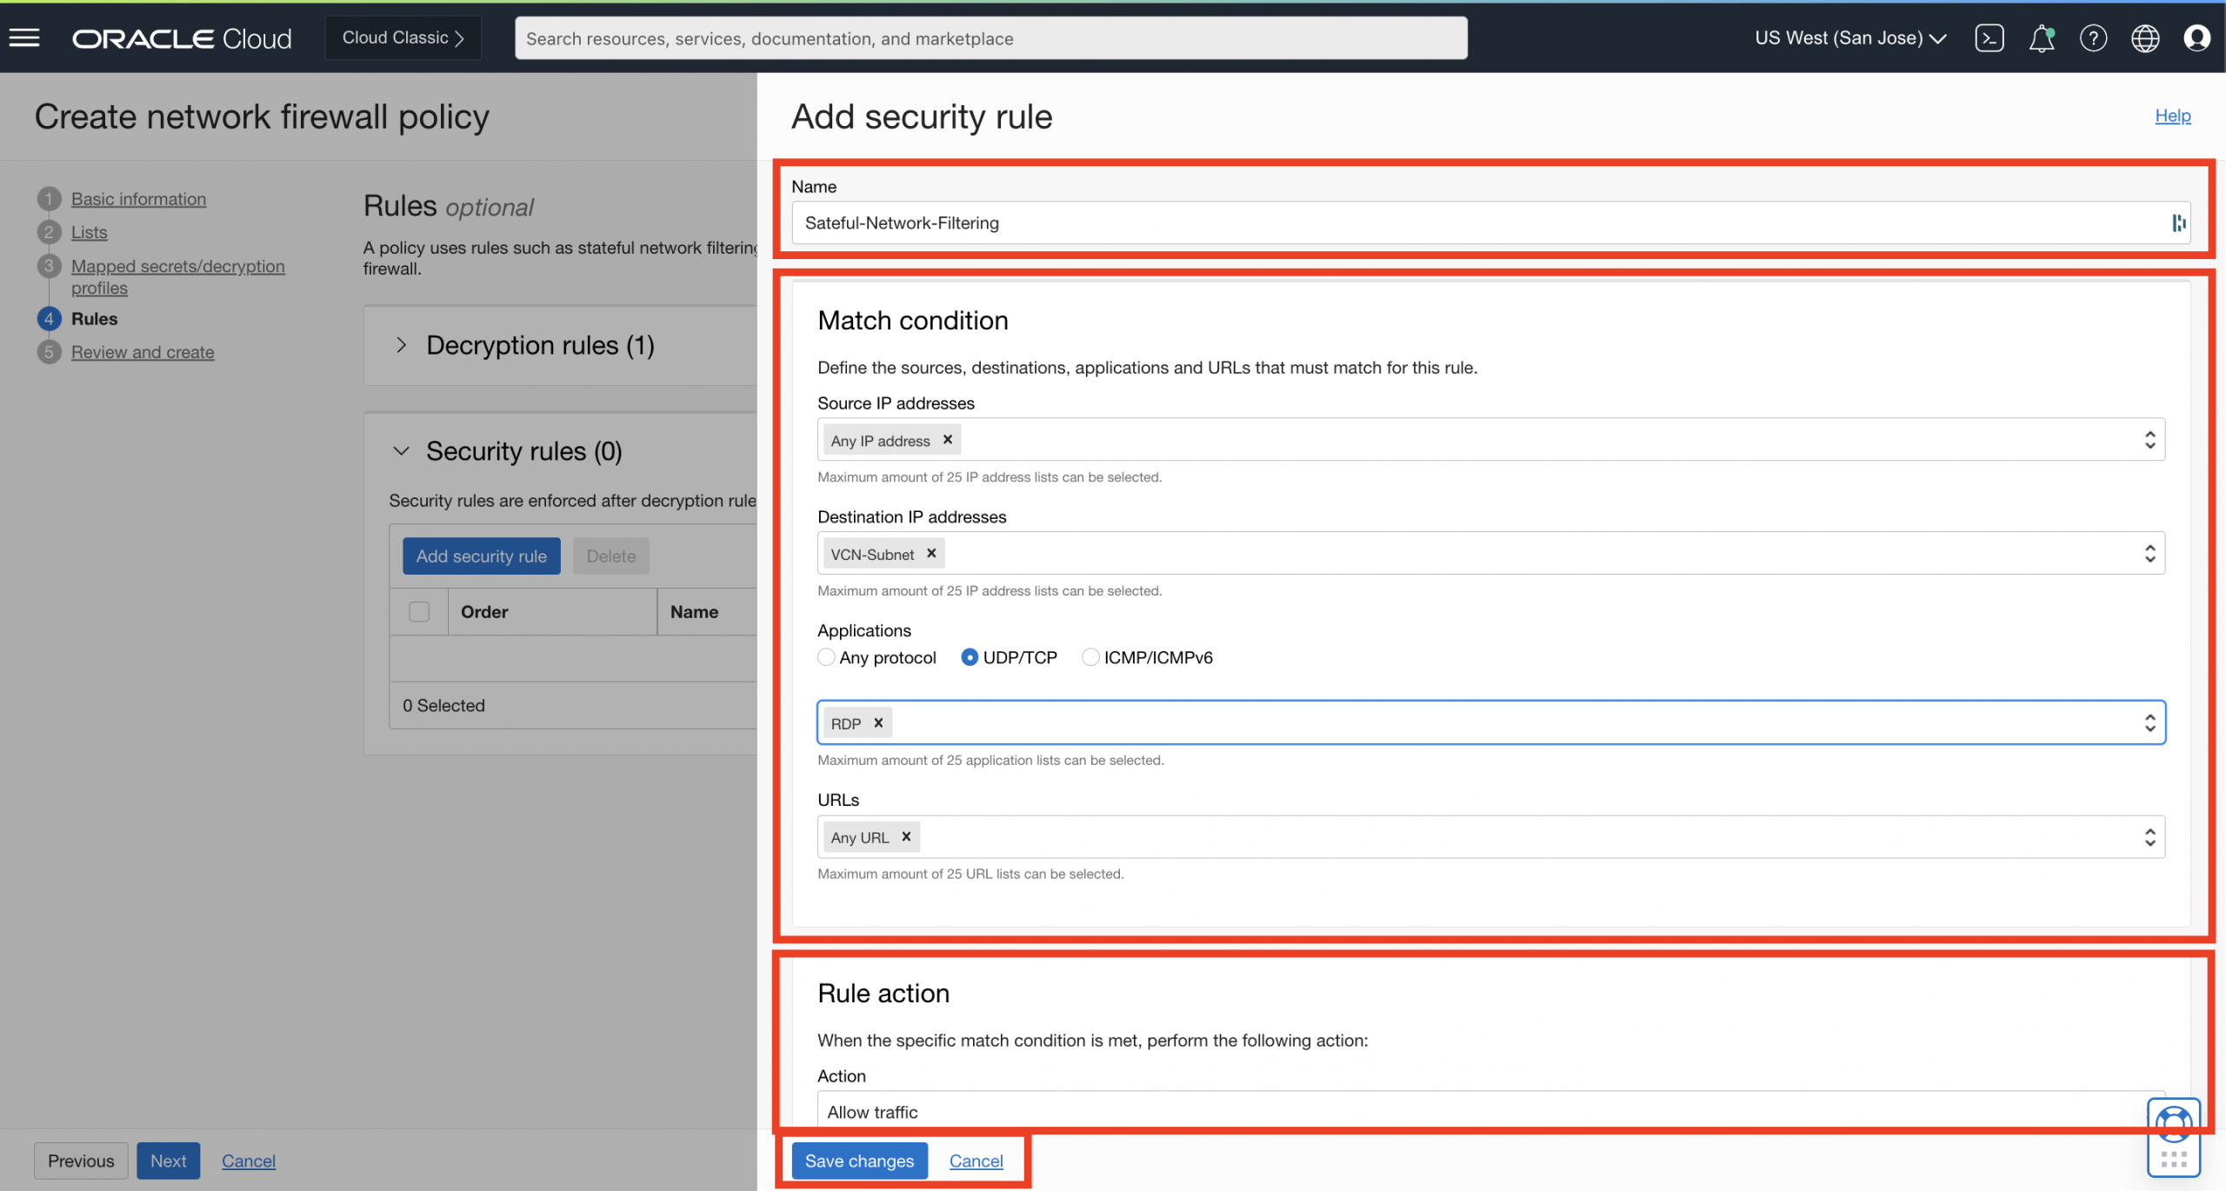Check the select-all checkbox in rules table
This screenshot has width=2226, height=1191.
click(x=419, y=611)
